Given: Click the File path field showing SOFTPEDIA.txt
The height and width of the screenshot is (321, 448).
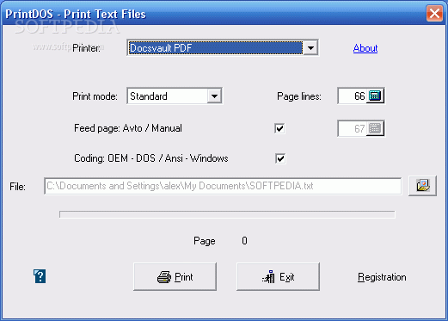Looking at the screenshot, I should tap(223, 186).
